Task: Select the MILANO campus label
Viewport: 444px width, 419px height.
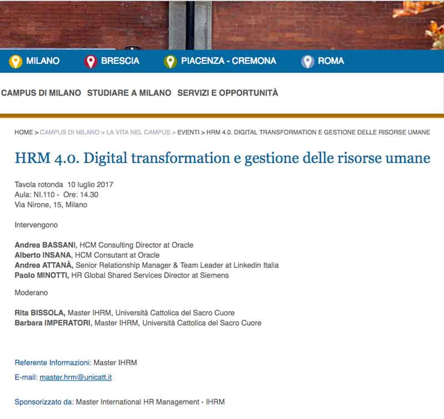Action: [43, 61]
